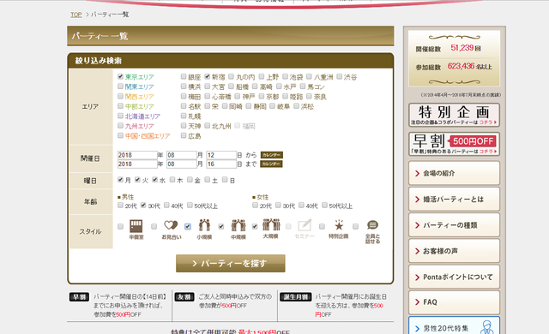
Task: Check the 関東エリア checkbox
Action: coord(120,86)
